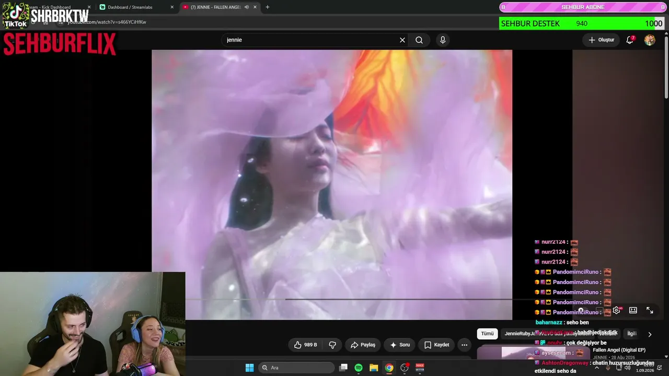Click the Windows taskbar search box
Viewport: 669px width, 376px height.
pyautogui.click(x=296, y=368)
